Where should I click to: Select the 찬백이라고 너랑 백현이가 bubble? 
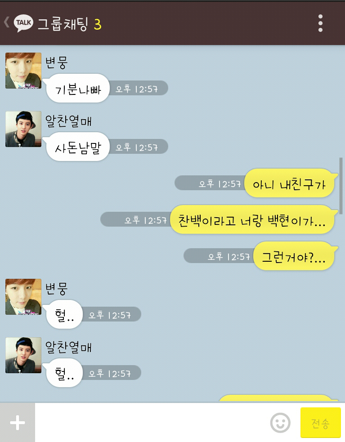(x=252, y=219)
